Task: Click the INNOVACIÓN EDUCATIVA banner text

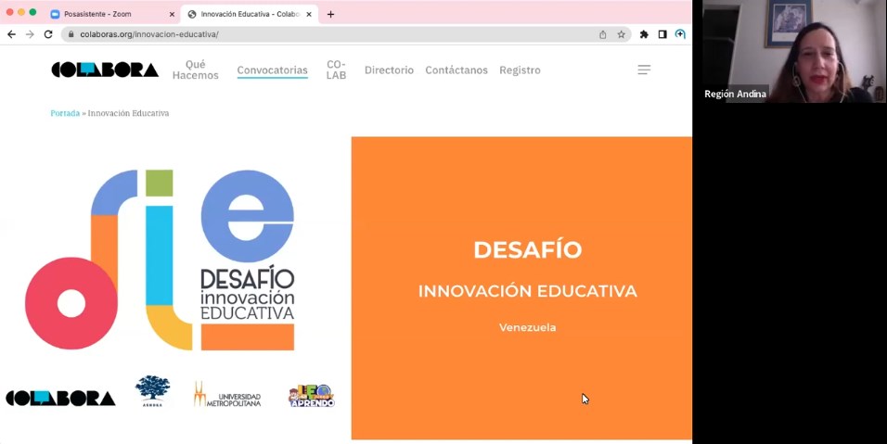Action: [528, 291]
